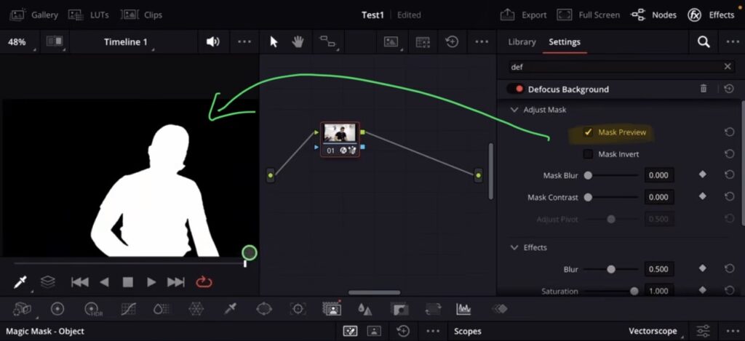Screen dimensions: 745x341
Task: Open the Power Window palette
Action: (x=263, y=309)
